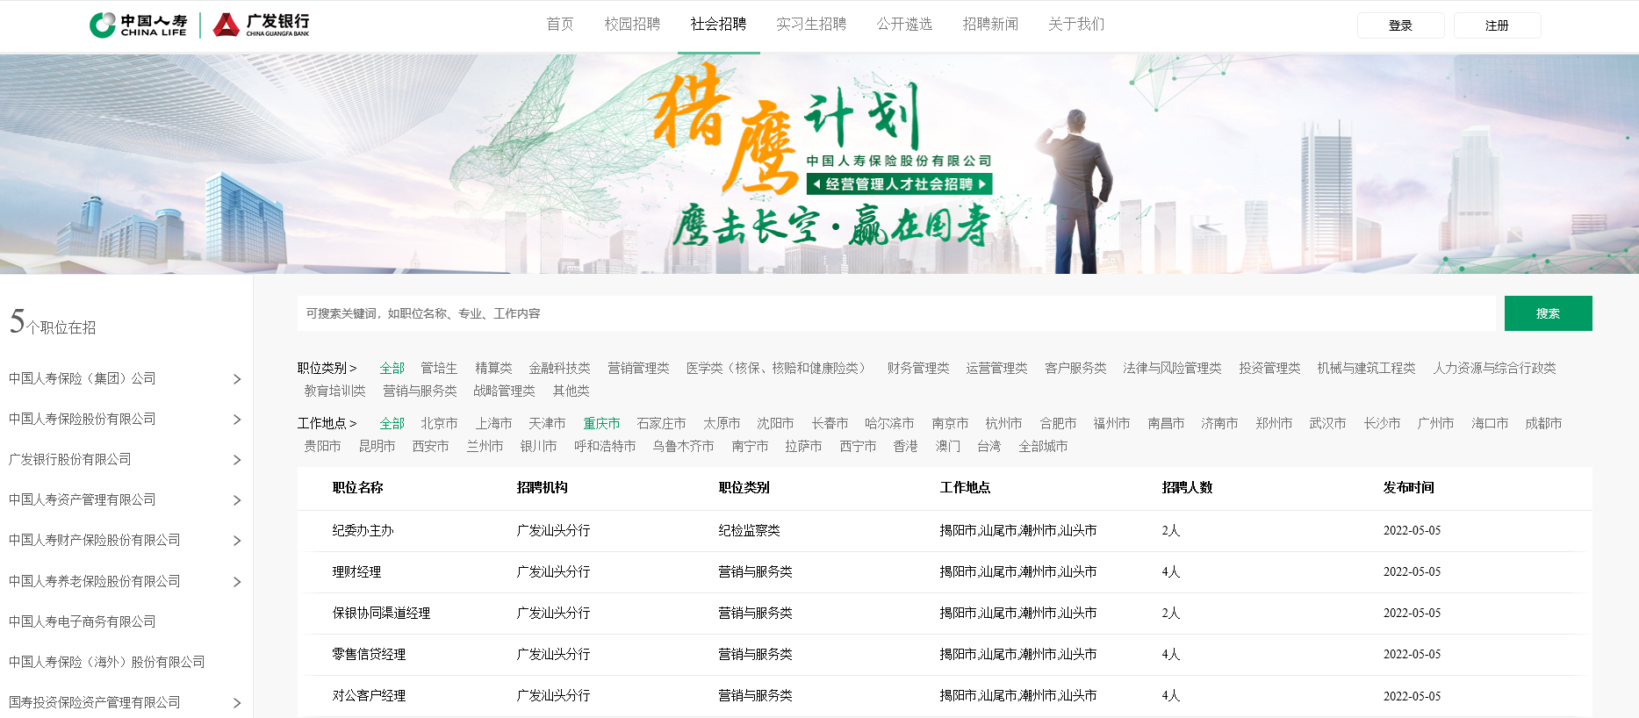
Task: Filter work location by 乌鲁木齐市
Action: 683,446
